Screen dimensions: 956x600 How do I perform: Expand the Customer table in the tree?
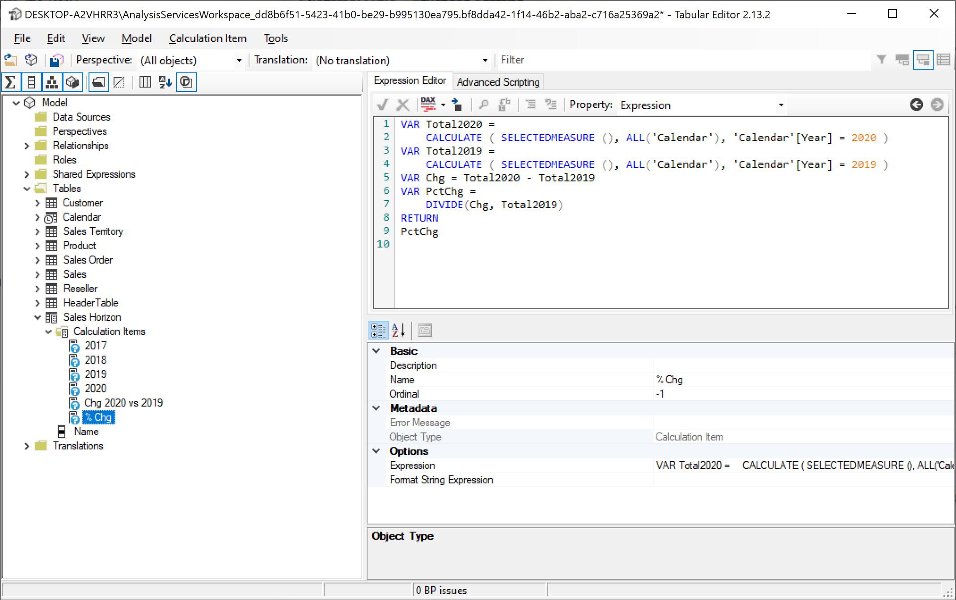[38, 203]
